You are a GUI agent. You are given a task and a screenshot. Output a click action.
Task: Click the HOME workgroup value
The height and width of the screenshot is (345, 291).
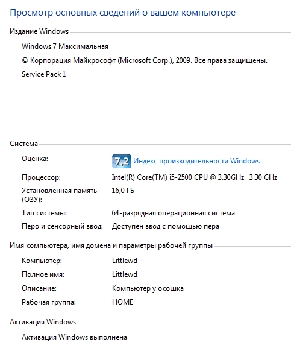[123, 302]
